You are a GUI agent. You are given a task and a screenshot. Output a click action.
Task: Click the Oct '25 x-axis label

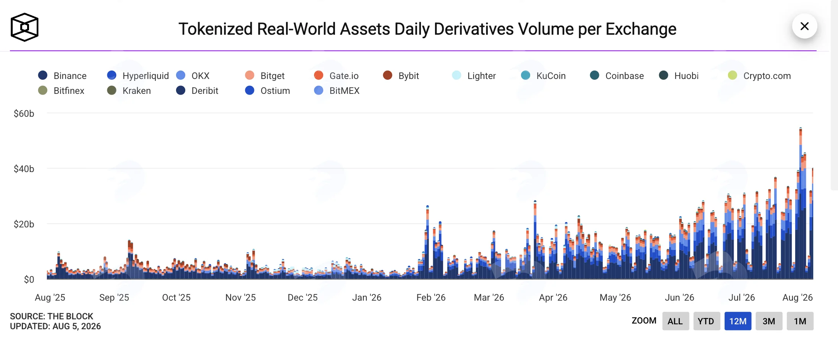176,298
